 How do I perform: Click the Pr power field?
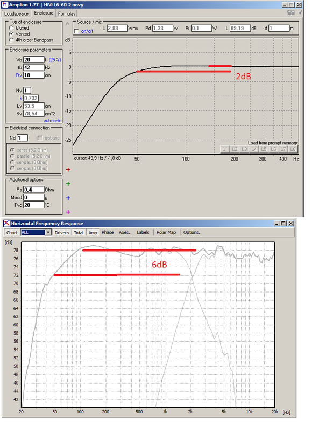(202, 28)
